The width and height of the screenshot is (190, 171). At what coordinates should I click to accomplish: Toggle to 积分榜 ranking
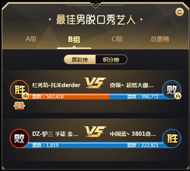point(111,59)
